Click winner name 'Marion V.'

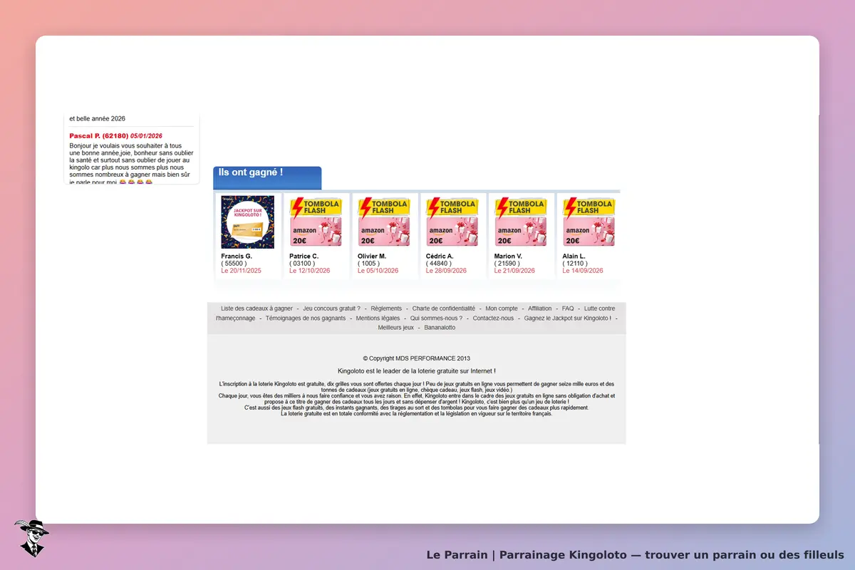tap(508, 256)
